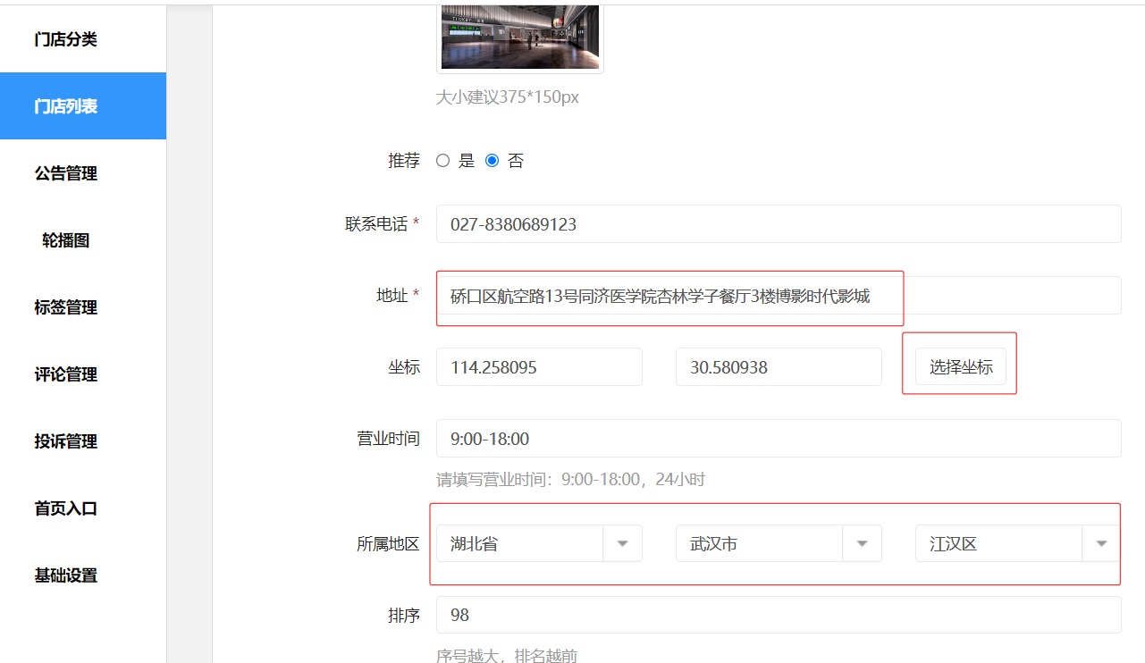Select 门店列表 sidebar item
This screenshot has height=663, width=1145.
[66, 106]
